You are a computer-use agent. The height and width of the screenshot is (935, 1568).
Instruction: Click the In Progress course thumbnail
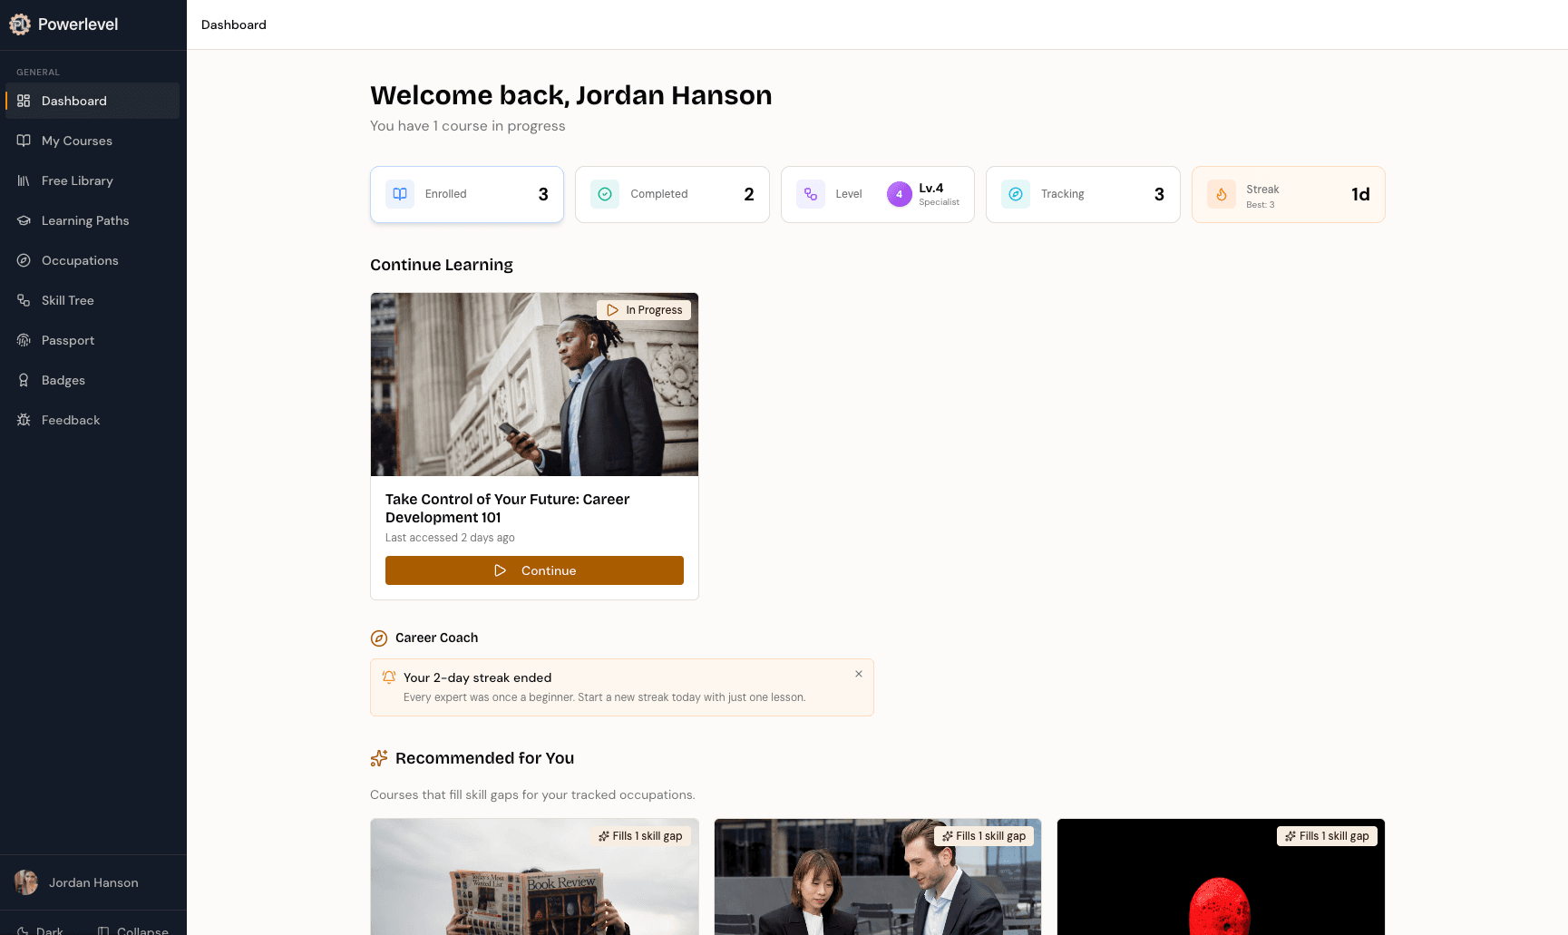coord(534,385)
